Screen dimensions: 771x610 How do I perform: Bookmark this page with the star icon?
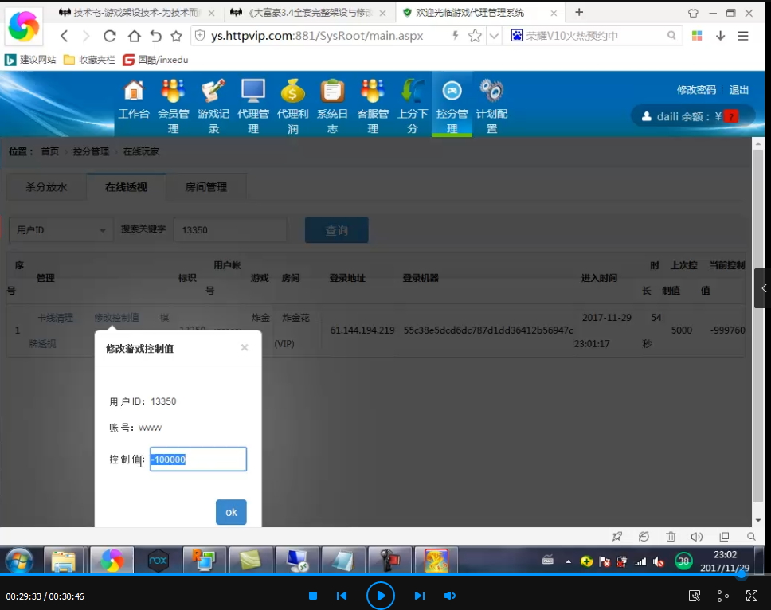coord(476,36)
